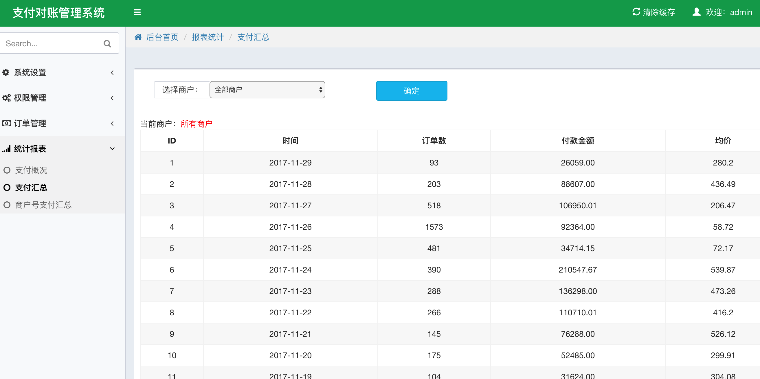Click the date cell 2017-11-22

pyautogui.click(x=290, y=312)
